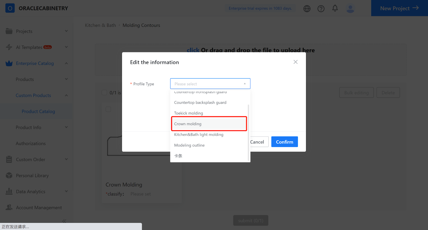Click the Enterprise Catalog crown icon
Screen dimensions: 428x230
(9, 63)
